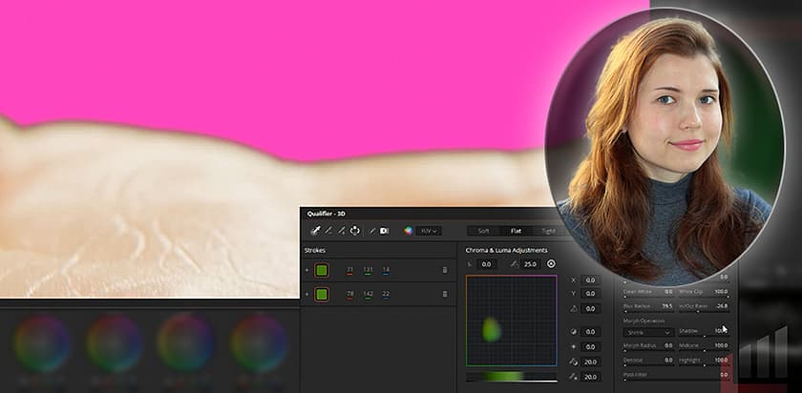Select the Qualifier eyedropper picker tool
Screen dimensions: 802x393
tap(314, 231)
